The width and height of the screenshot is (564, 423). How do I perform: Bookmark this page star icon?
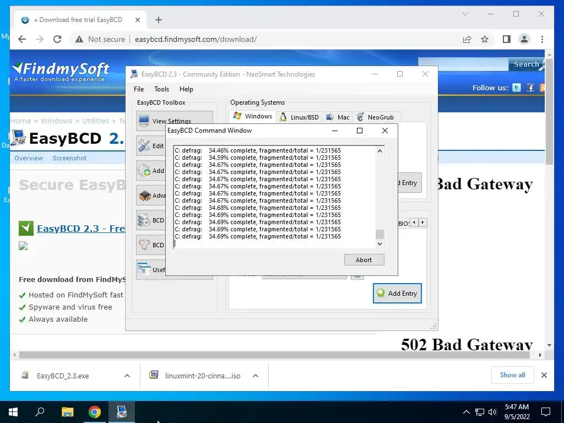tap(485, 39)
